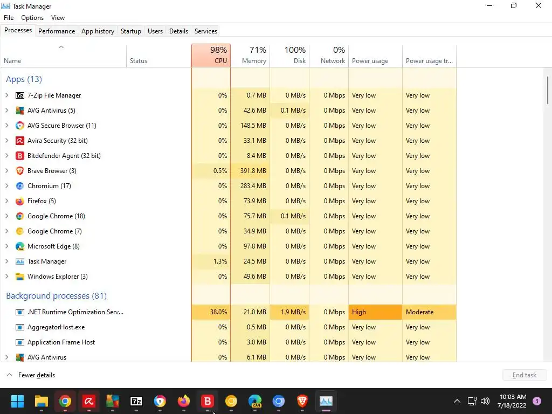Sort processes by Power usage column
This screenshot has width=552, height=414.
tap(375, 56)
